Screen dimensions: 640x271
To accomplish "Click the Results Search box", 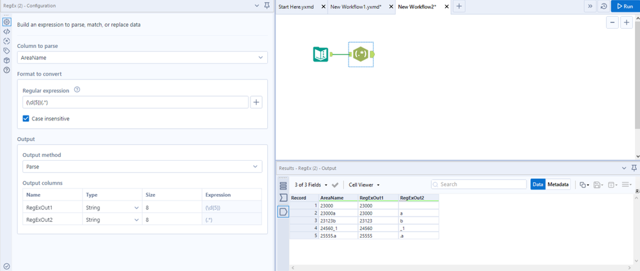I will [x=479, y=185].
